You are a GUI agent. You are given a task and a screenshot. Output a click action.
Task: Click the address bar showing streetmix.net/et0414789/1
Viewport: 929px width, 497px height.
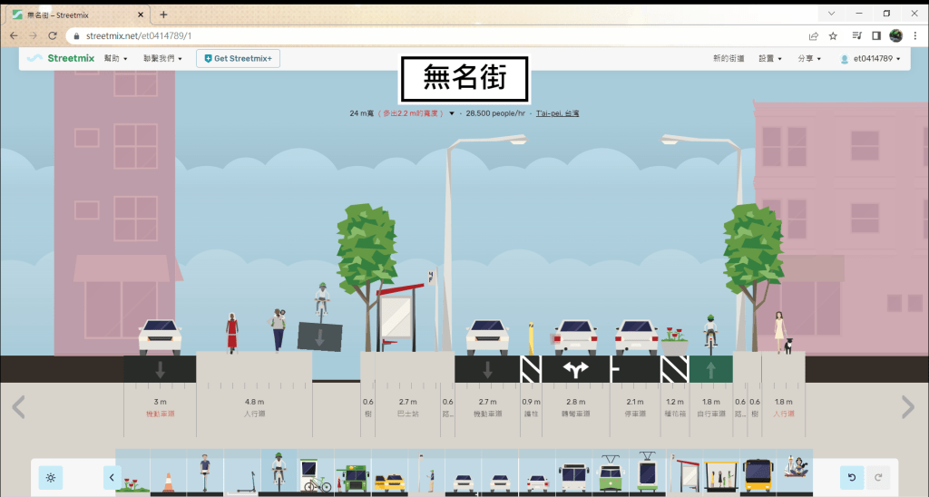pyautogui.click(x=437, y=36)
